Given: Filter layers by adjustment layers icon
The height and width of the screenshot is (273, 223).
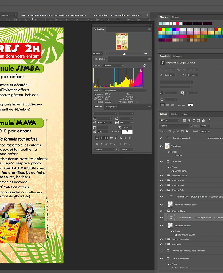Looking at the screenshot, I should pyautogui.click(x=189, y=120).
